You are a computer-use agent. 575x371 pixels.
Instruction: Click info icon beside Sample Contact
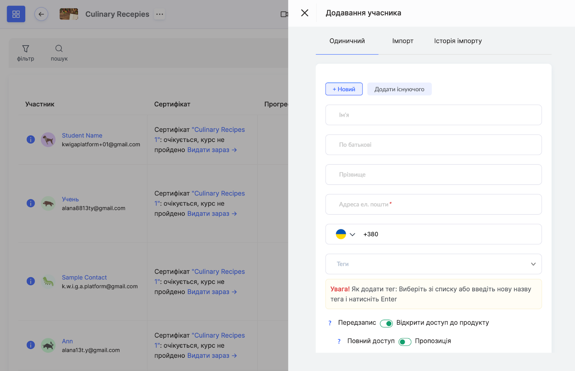click(x=31, y=281)
